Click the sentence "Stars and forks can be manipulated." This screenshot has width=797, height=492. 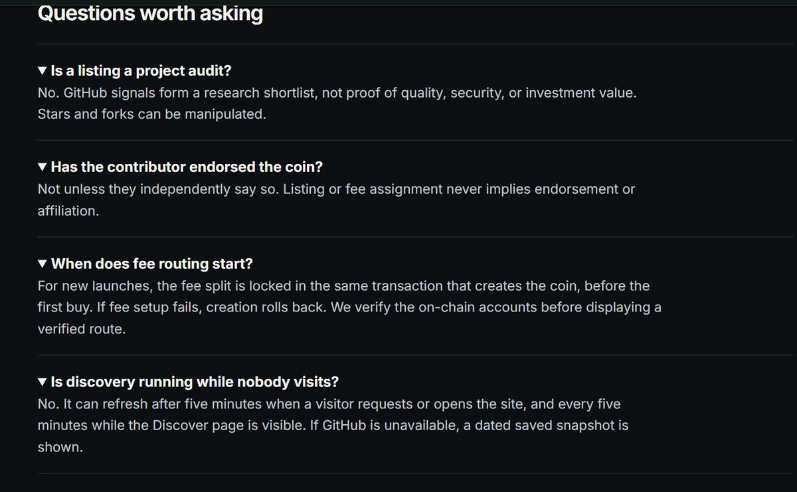pos(152,114)
